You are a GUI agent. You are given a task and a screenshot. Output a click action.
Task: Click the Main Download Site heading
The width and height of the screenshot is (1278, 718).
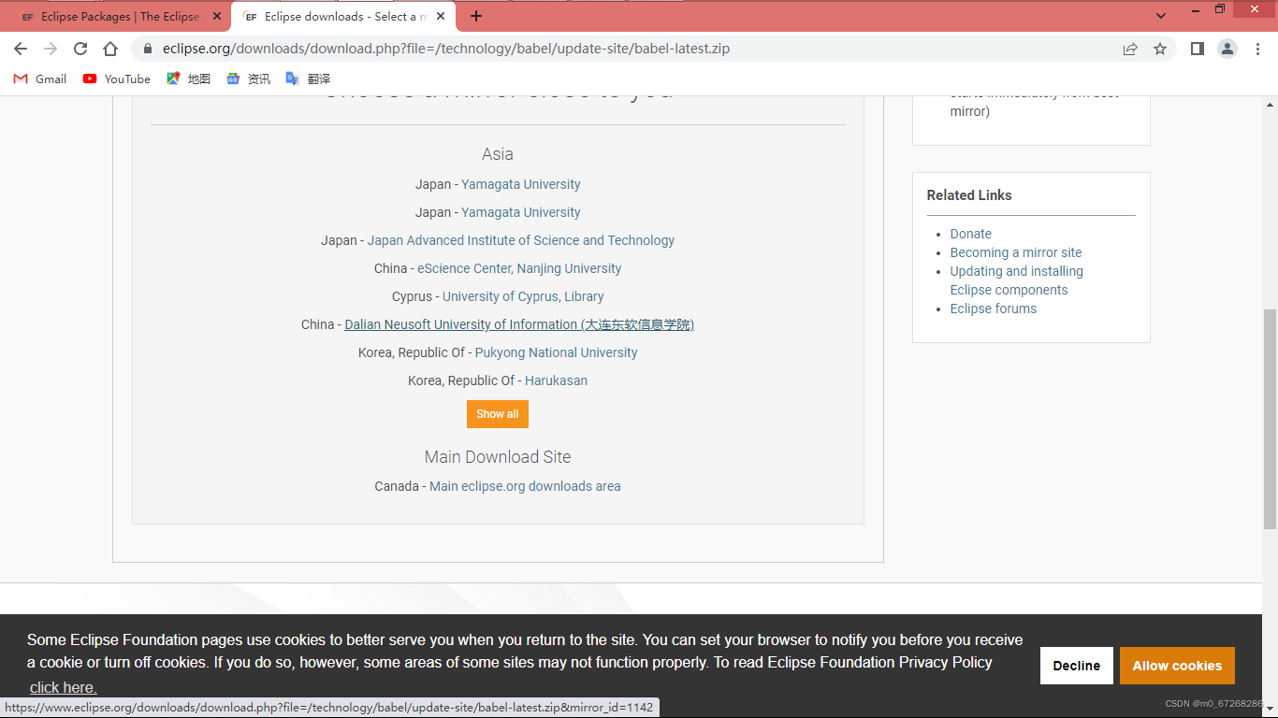pyautogui.click(x=498, y=457)
